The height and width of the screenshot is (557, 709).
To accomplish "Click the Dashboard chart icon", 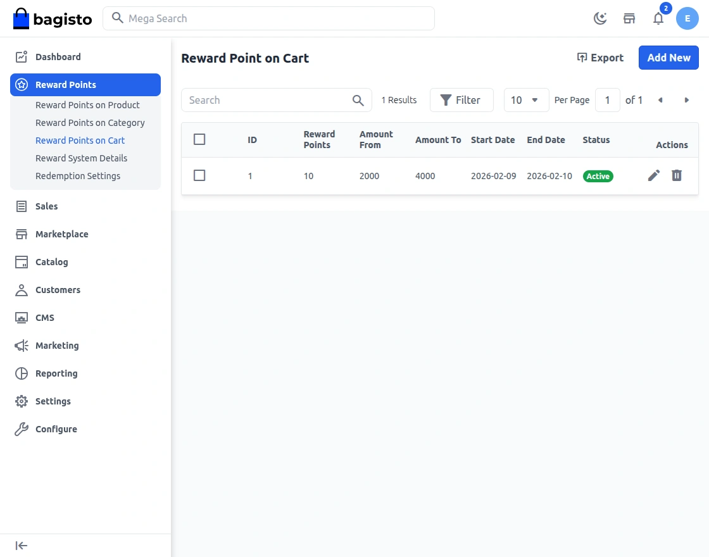I will pos(22,57).
